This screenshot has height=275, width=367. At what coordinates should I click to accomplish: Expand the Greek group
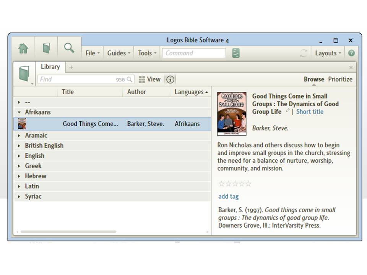point(19,166)
